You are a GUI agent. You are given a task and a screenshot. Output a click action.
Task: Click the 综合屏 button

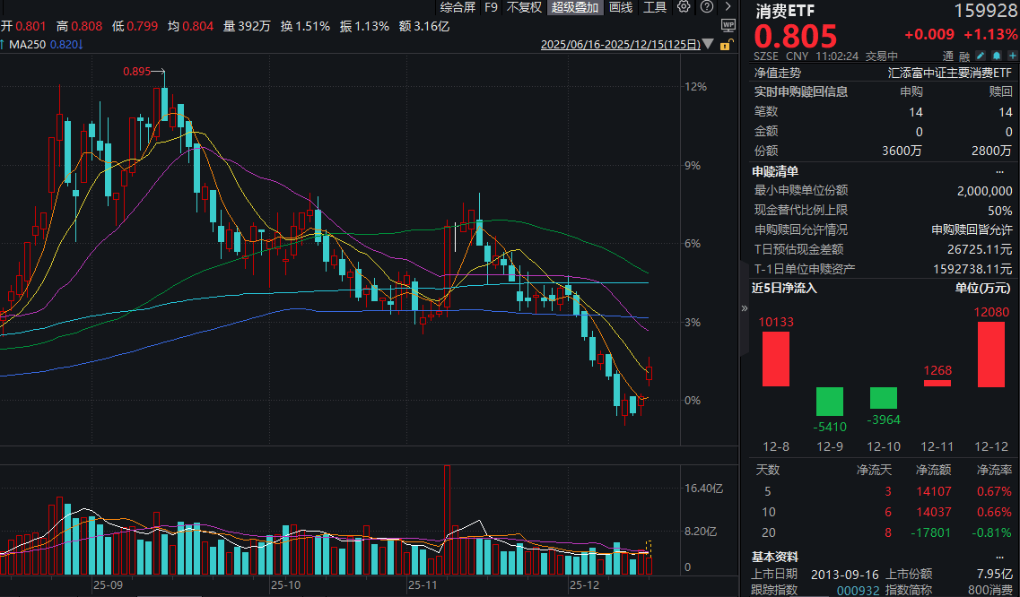tap(458, 7)
